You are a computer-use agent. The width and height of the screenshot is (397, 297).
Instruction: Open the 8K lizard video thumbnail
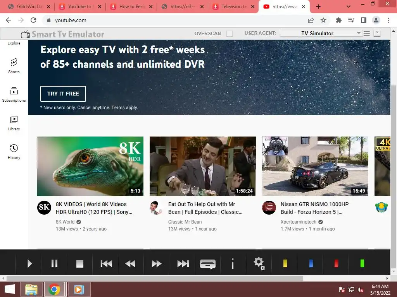tap(90, 166)
